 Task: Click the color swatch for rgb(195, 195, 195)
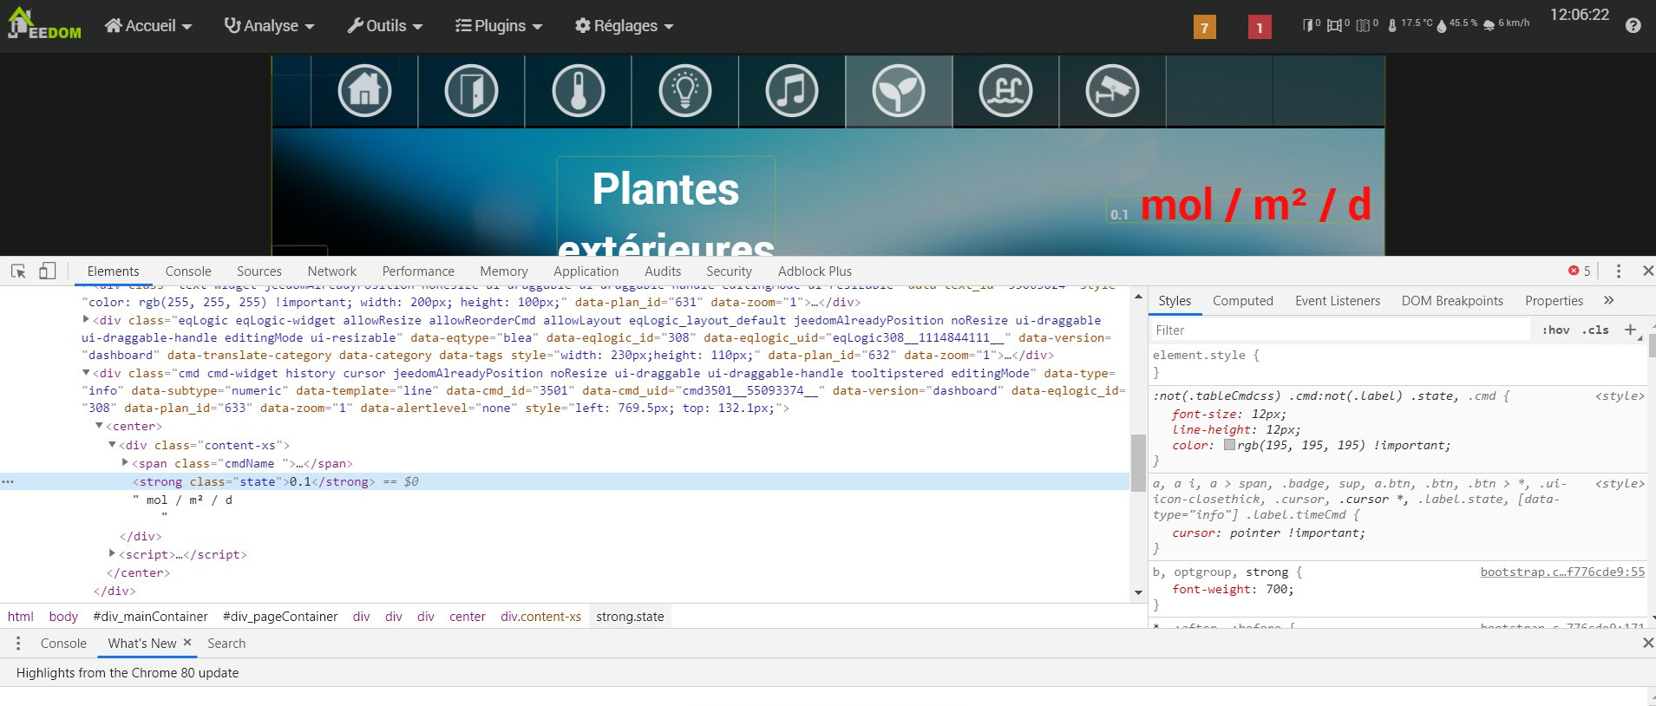tap(1229, 445)
